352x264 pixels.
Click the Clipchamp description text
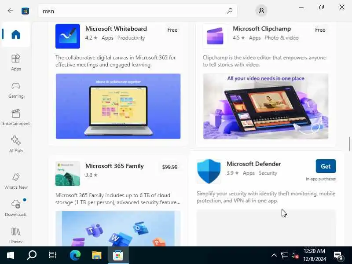click(264, 61)
